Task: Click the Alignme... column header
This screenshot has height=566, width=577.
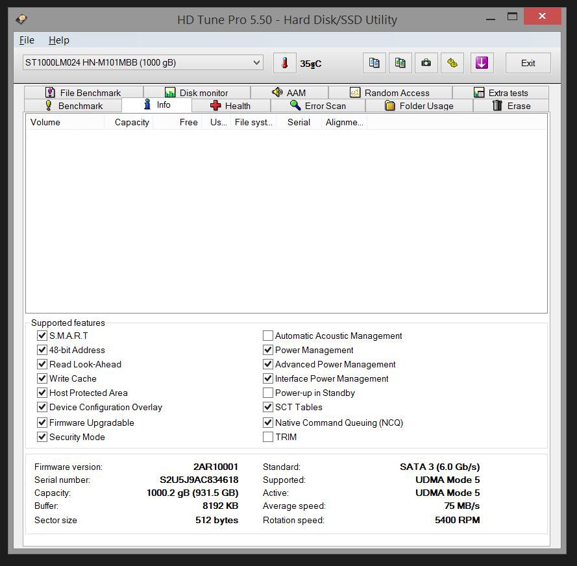Action: coord(344,122)
